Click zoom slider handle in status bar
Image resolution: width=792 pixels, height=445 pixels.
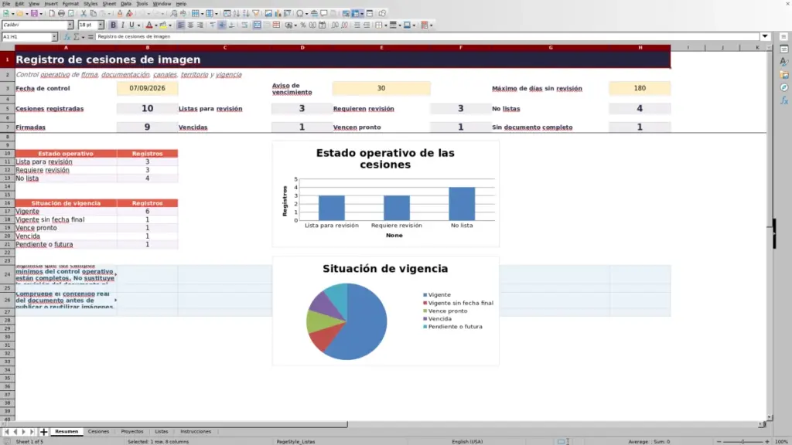pyautogui.click(x=743, y=441)
